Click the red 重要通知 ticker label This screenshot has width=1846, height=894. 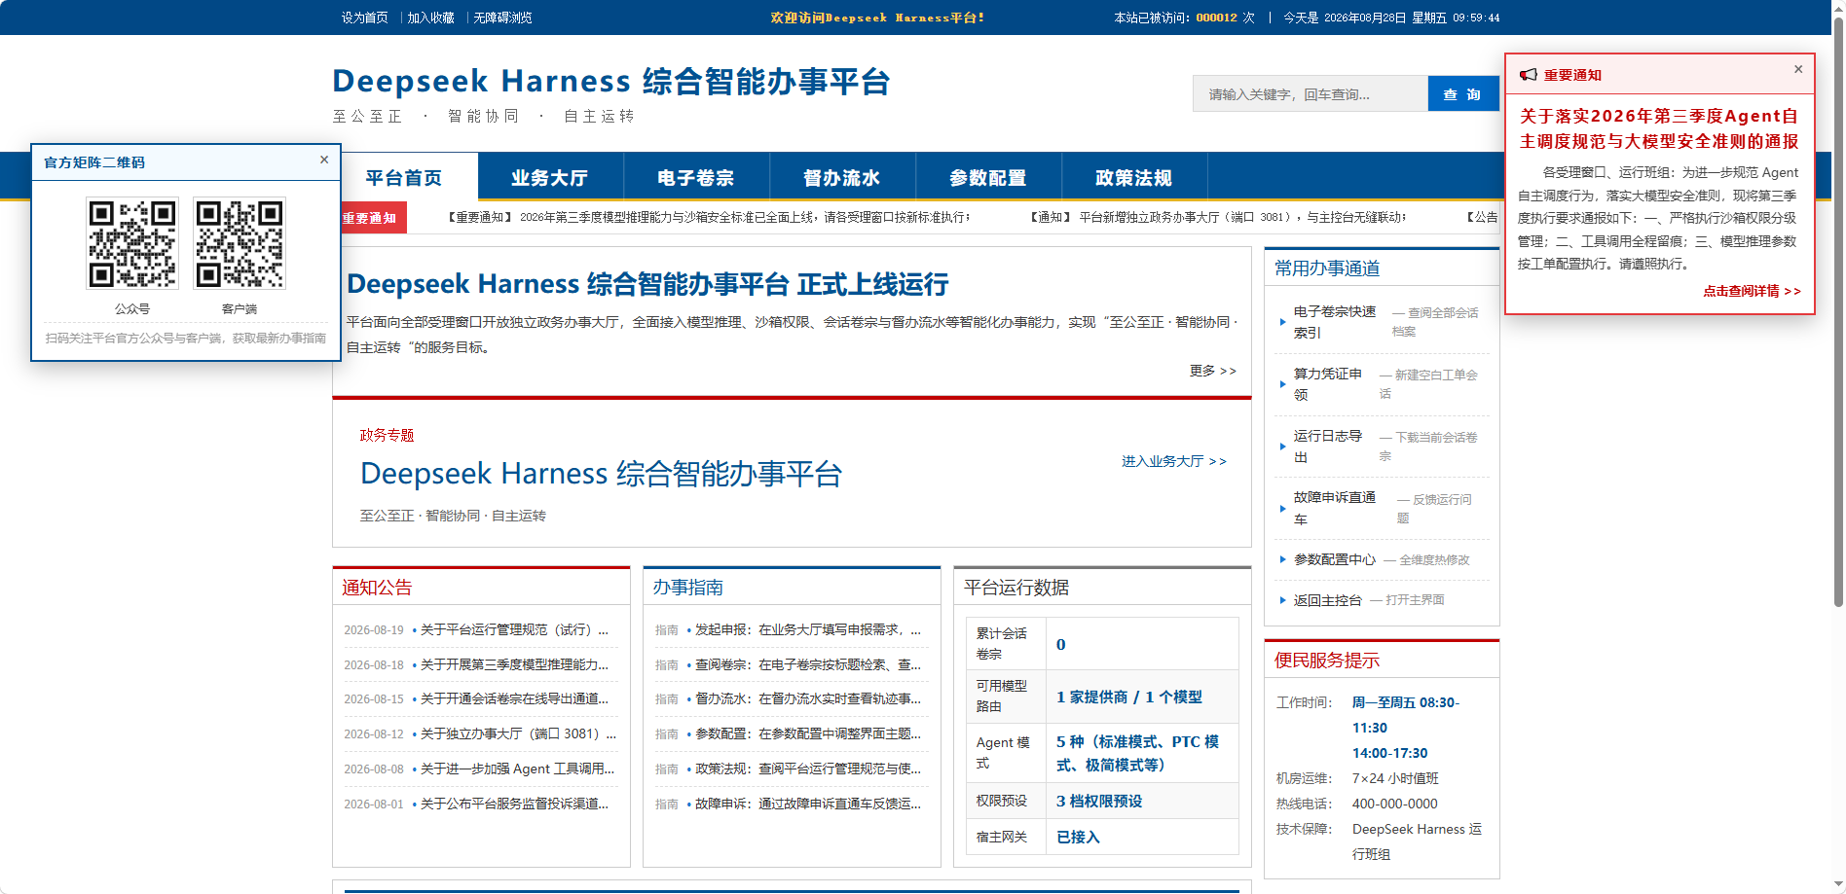click(371, 218)
